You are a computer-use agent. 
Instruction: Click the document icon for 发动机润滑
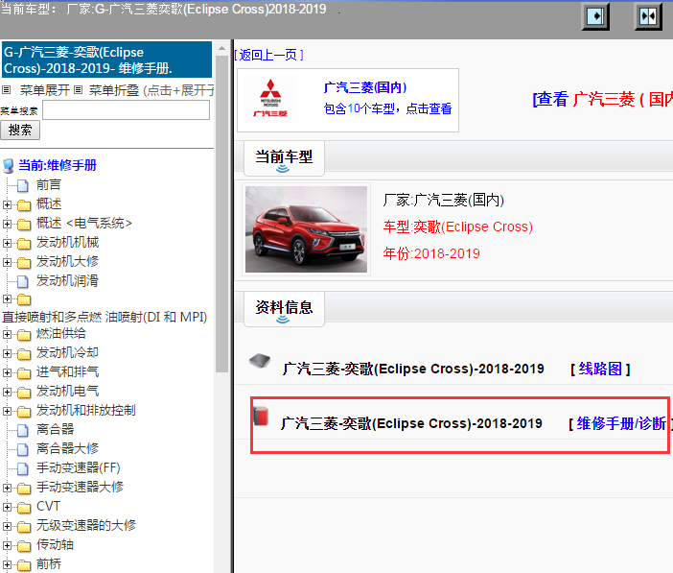click(23, 281)
